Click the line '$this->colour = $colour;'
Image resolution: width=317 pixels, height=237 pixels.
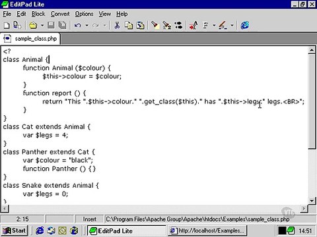coord(82,76)
